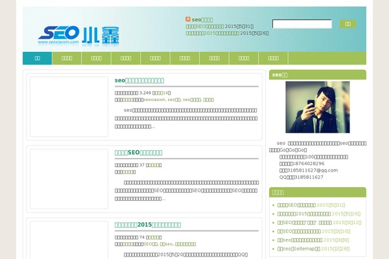Open header article link dated 2015 5 31
389x259 pixels.
[205, 27]
